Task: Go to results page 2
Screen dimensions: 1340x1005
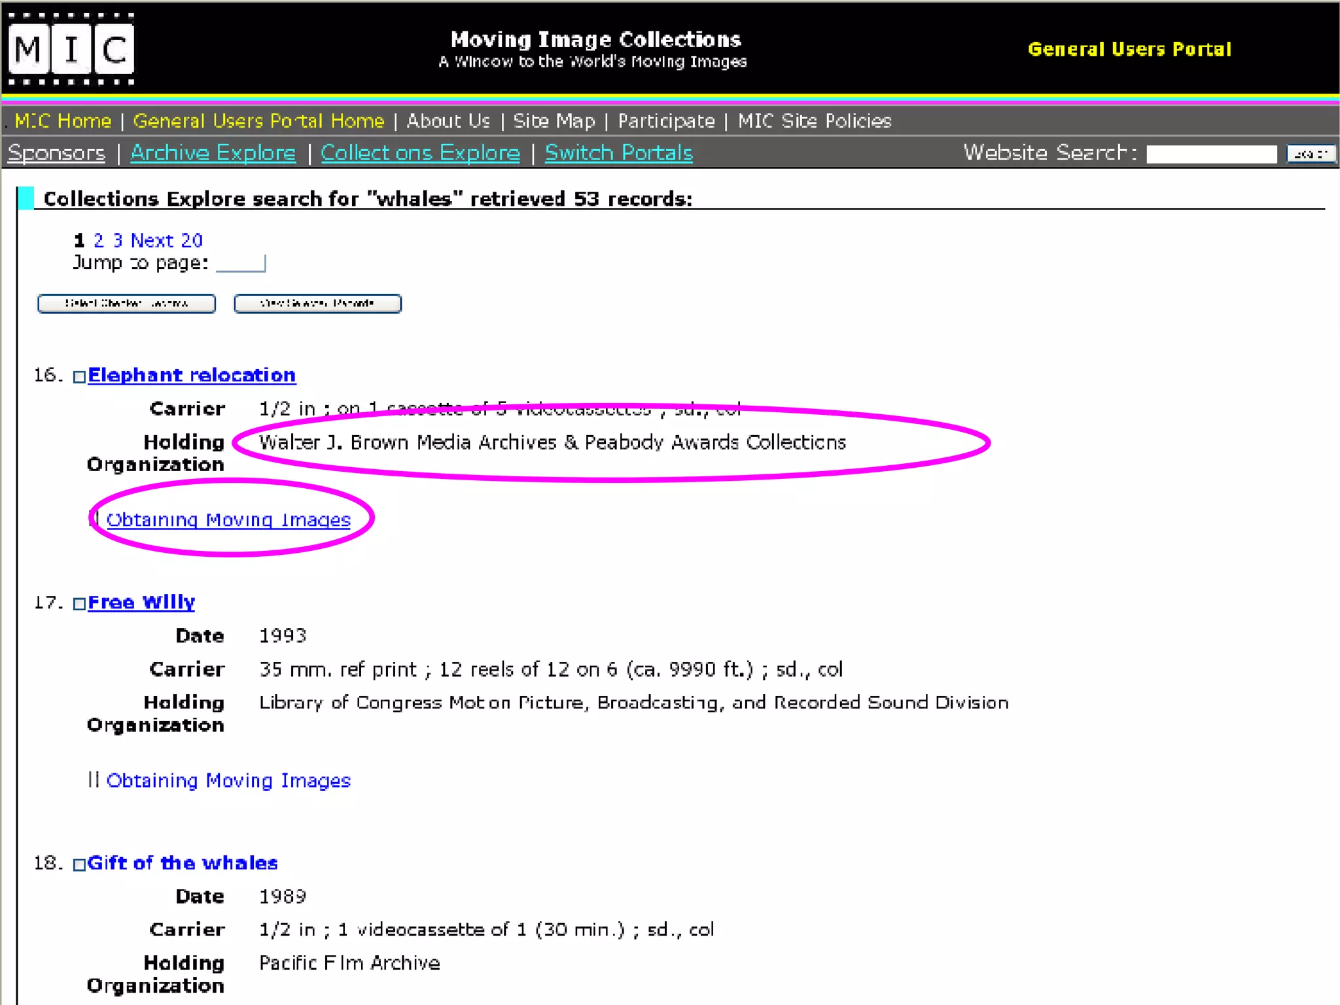Action: 99,240
